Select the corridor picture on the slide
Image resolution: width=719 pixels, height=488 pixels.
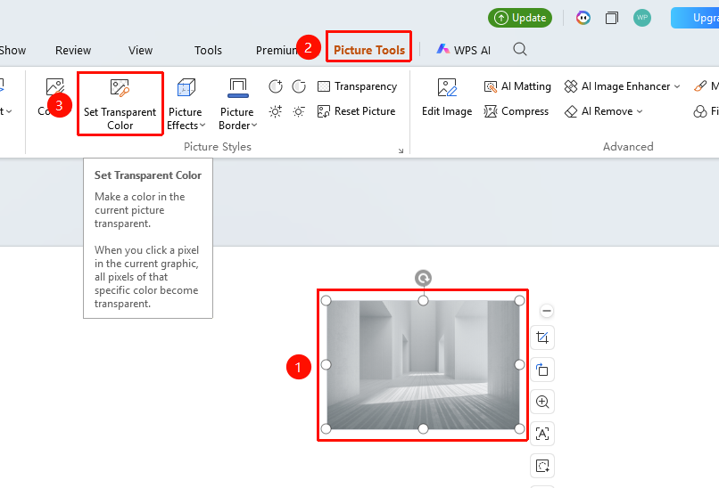click(x=423, y=365)
